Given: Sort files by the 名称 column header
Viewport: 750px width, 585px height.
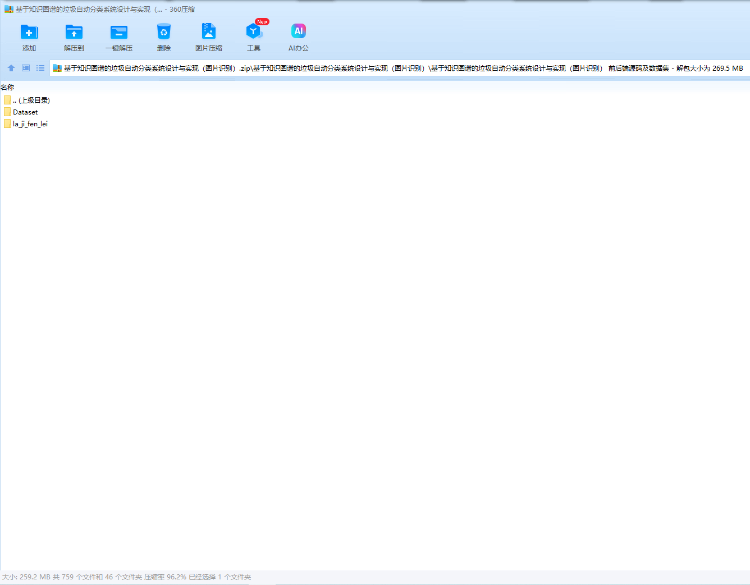Looking at the screenshot, I should pyautogui.click(x=7, y=87).
